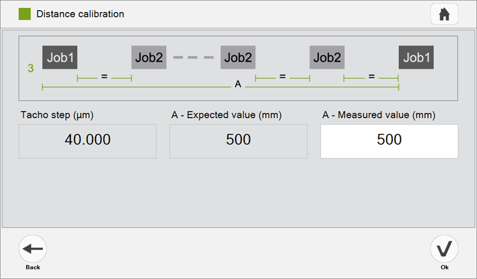Image resolution: width=477 pixels, height=279 pixels.
Task: Click the Distance calibration title
Action: click(80, 14)
